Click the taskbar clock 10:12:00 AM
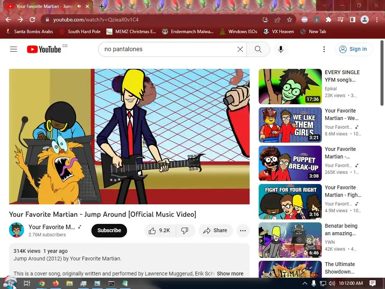385x289 pixels. [351, 283]
